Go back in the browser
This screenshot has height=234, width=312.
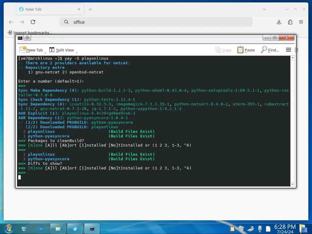(x=11, y=22)
